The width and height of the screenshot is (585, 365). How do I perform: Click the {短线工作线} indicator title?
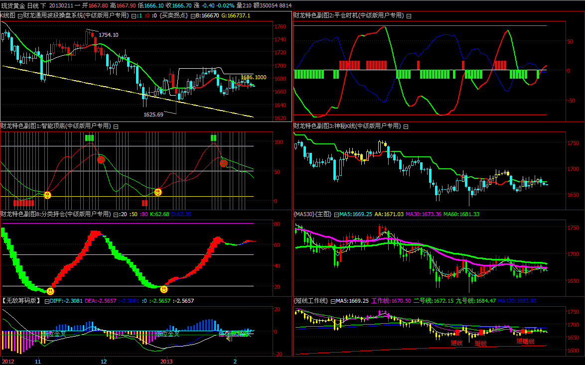(x=311, y=301)
